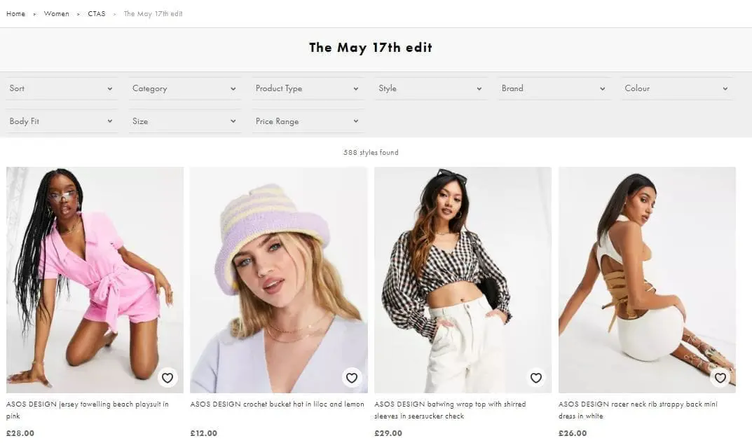Click heart icon on batwing wrap top

pos(535,378)
